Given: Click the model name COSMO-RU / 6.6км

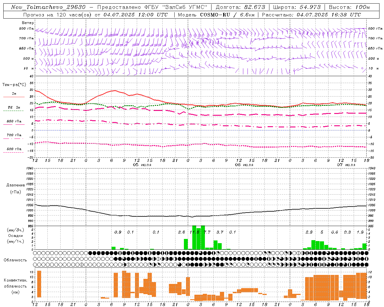Looking at the screenshot, I should [x=227, y=15].
